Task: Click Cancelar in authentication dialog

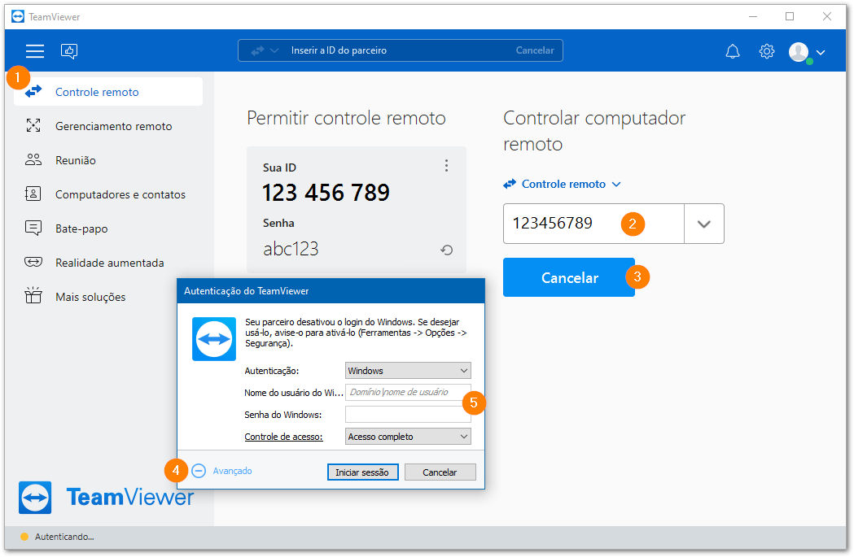Action: coord(440,472)
